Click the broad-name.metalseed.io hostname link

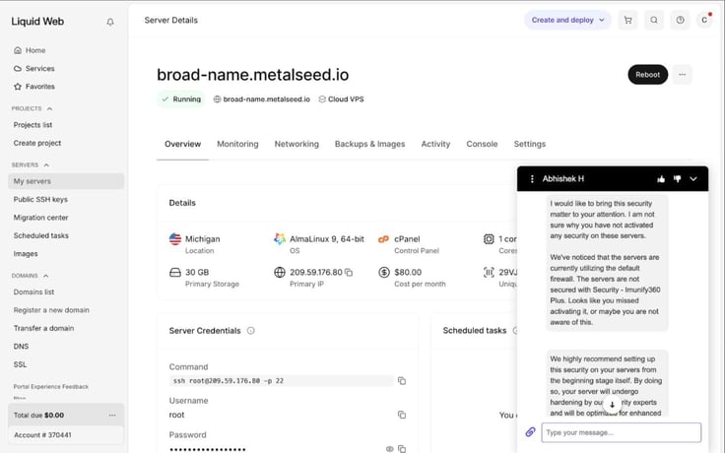(x=266, y=98)
